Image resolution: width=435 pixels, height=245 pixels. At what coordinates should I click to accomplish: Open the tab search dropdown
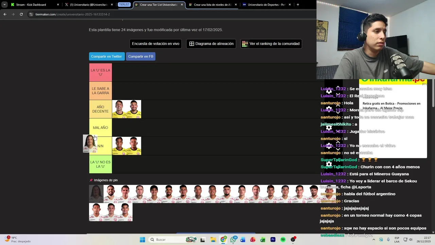click(4, 5)
